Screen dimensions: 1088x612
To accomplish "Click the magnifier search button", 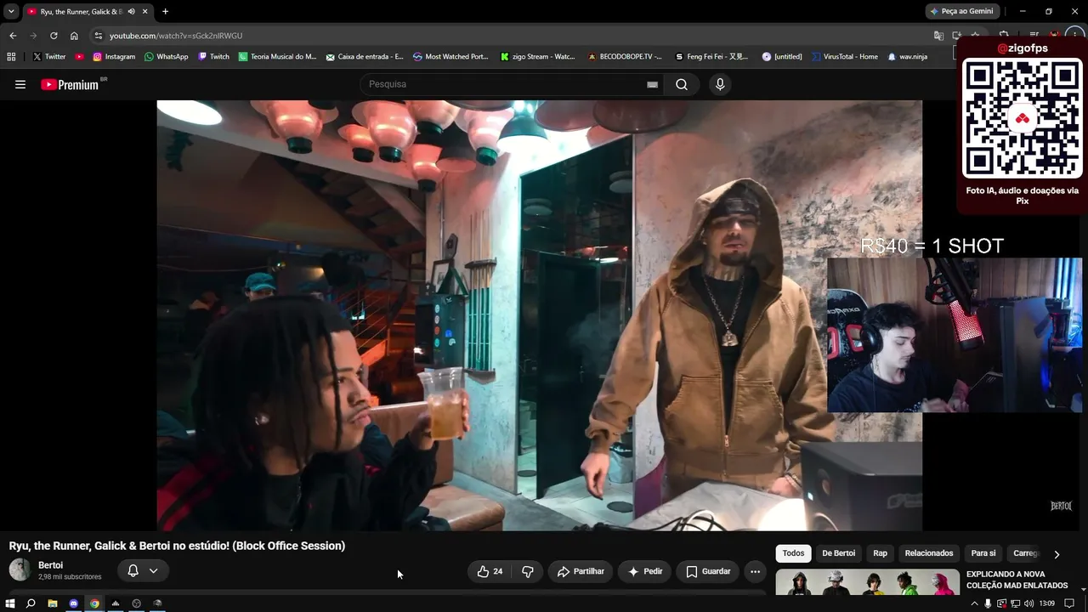I will (682, 84).
